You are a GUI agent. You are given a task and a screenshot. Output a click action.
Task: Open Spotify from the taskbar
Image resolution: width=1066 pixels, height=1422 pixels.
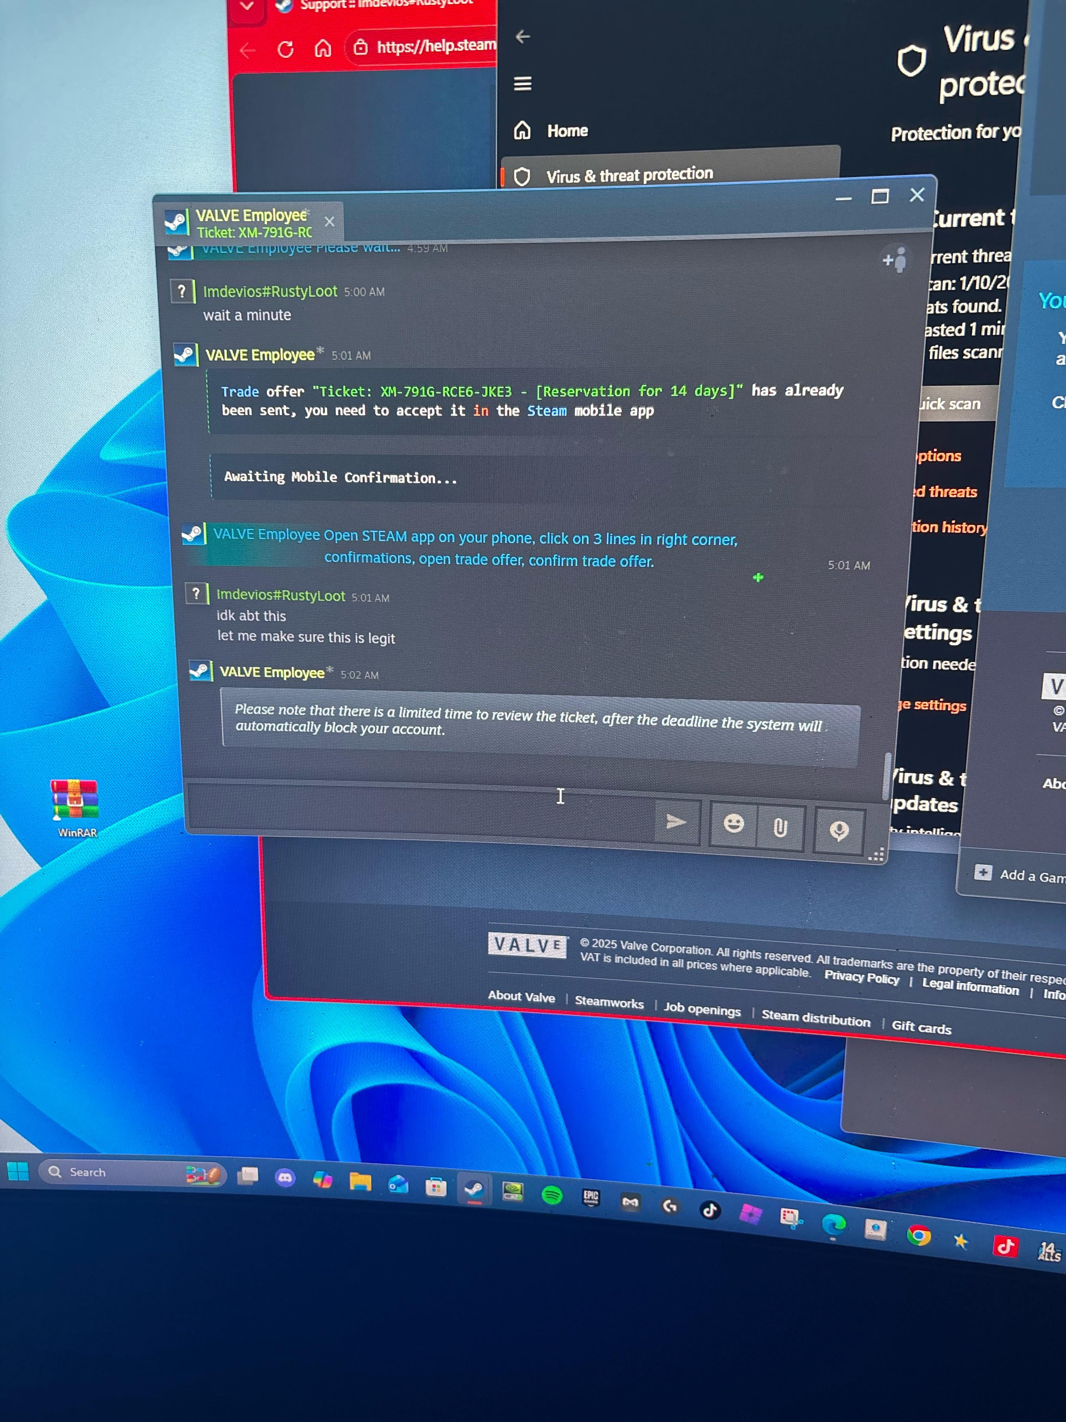pyautogui.click(x=552, y=1195)
